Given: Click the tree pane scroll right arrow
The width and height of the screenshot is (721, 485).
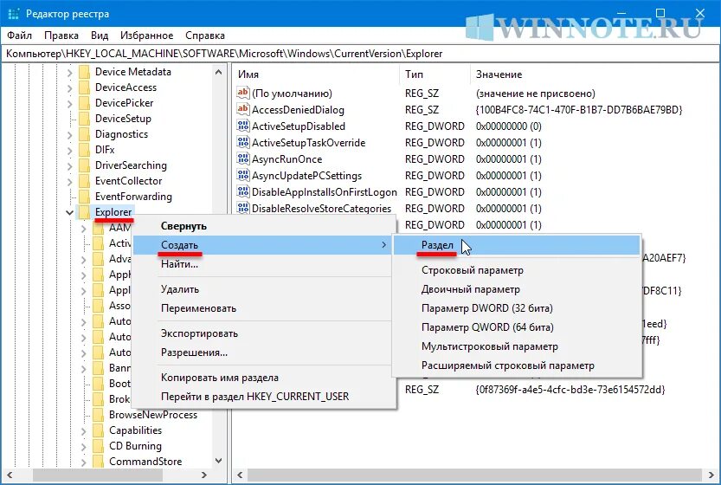Looking at the screenshot, I should (x=204, y=475).
